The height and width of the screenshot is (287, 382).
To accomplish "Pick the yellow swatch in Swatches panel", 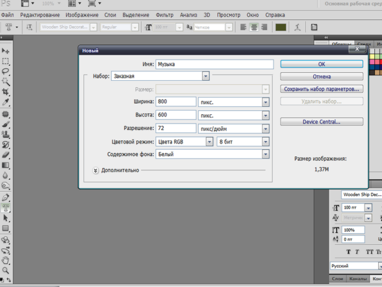I will pos(372,57).
